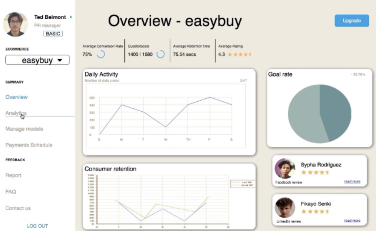Click the Quests/Goals progress ring

[161, 54]
